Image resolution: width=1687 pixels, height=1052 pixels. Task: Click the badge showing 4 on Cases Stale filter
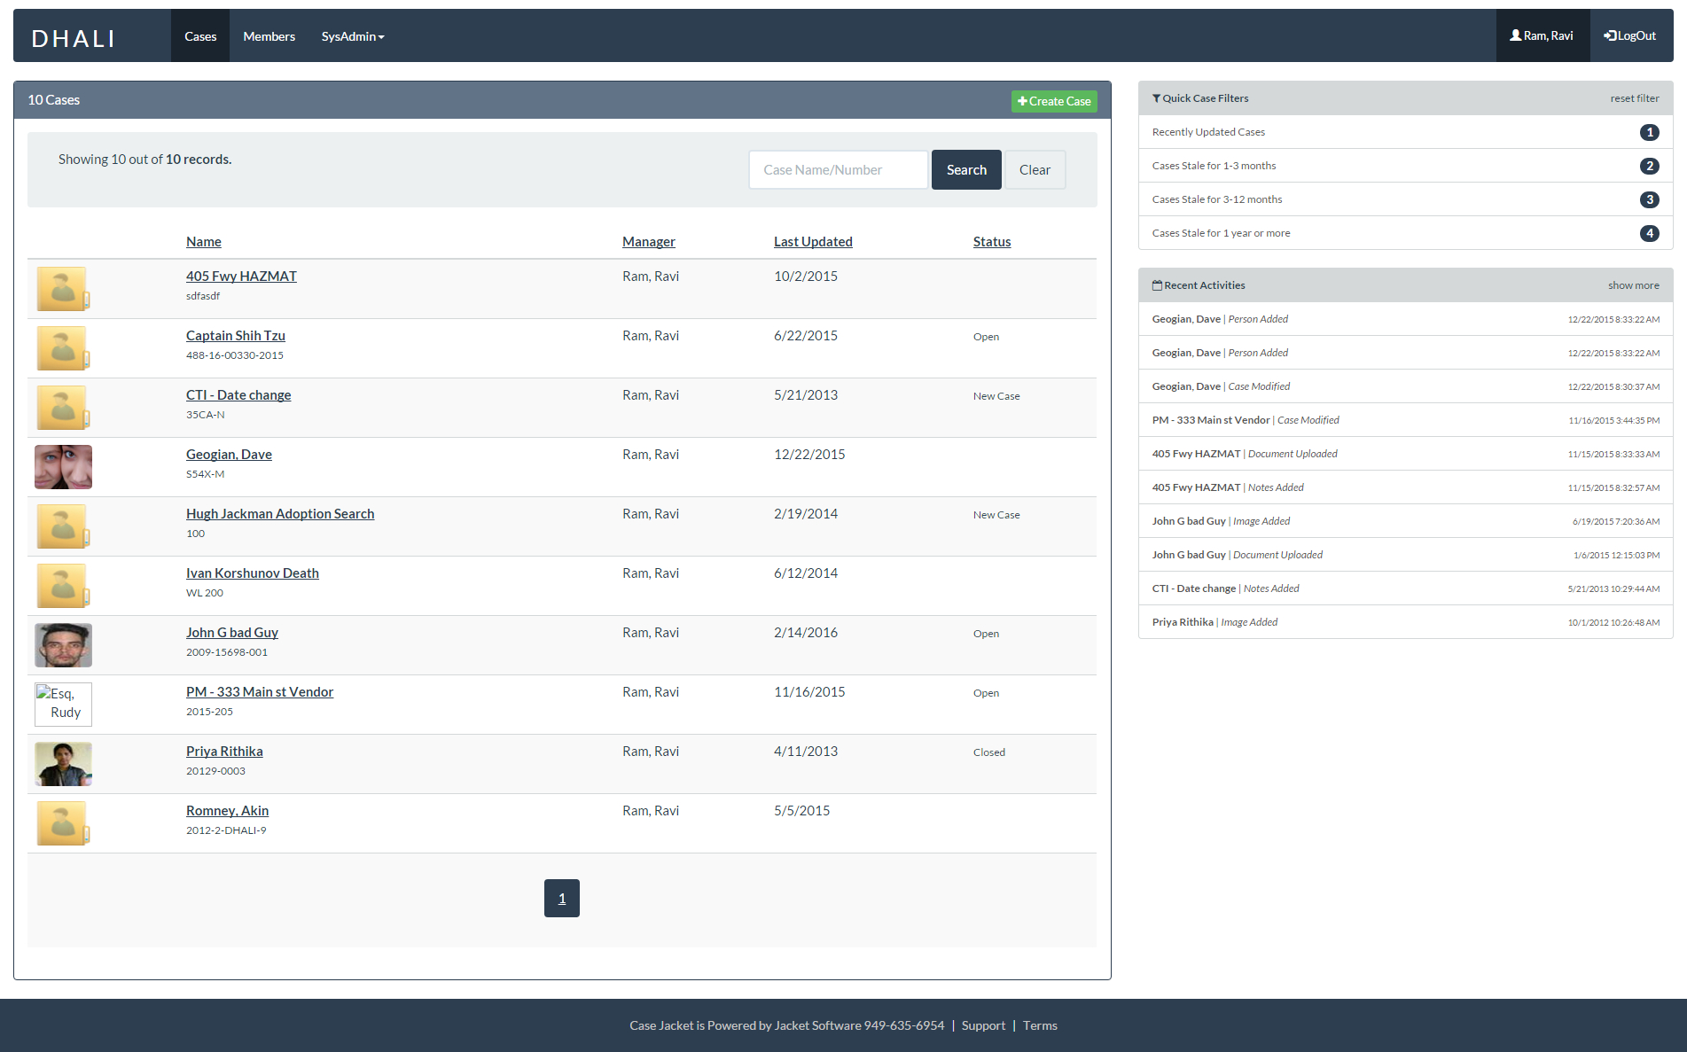tap(1649, 233)
